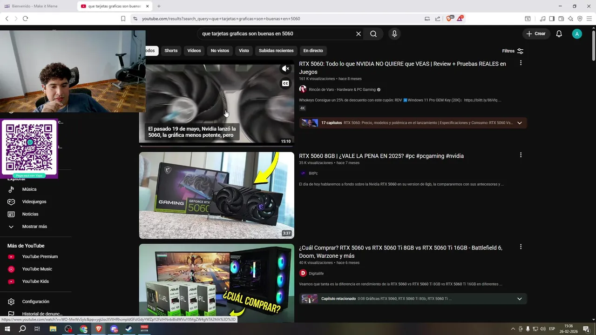Open the volume control in system tray
The image size is (596, 335).
pos(543,329)
